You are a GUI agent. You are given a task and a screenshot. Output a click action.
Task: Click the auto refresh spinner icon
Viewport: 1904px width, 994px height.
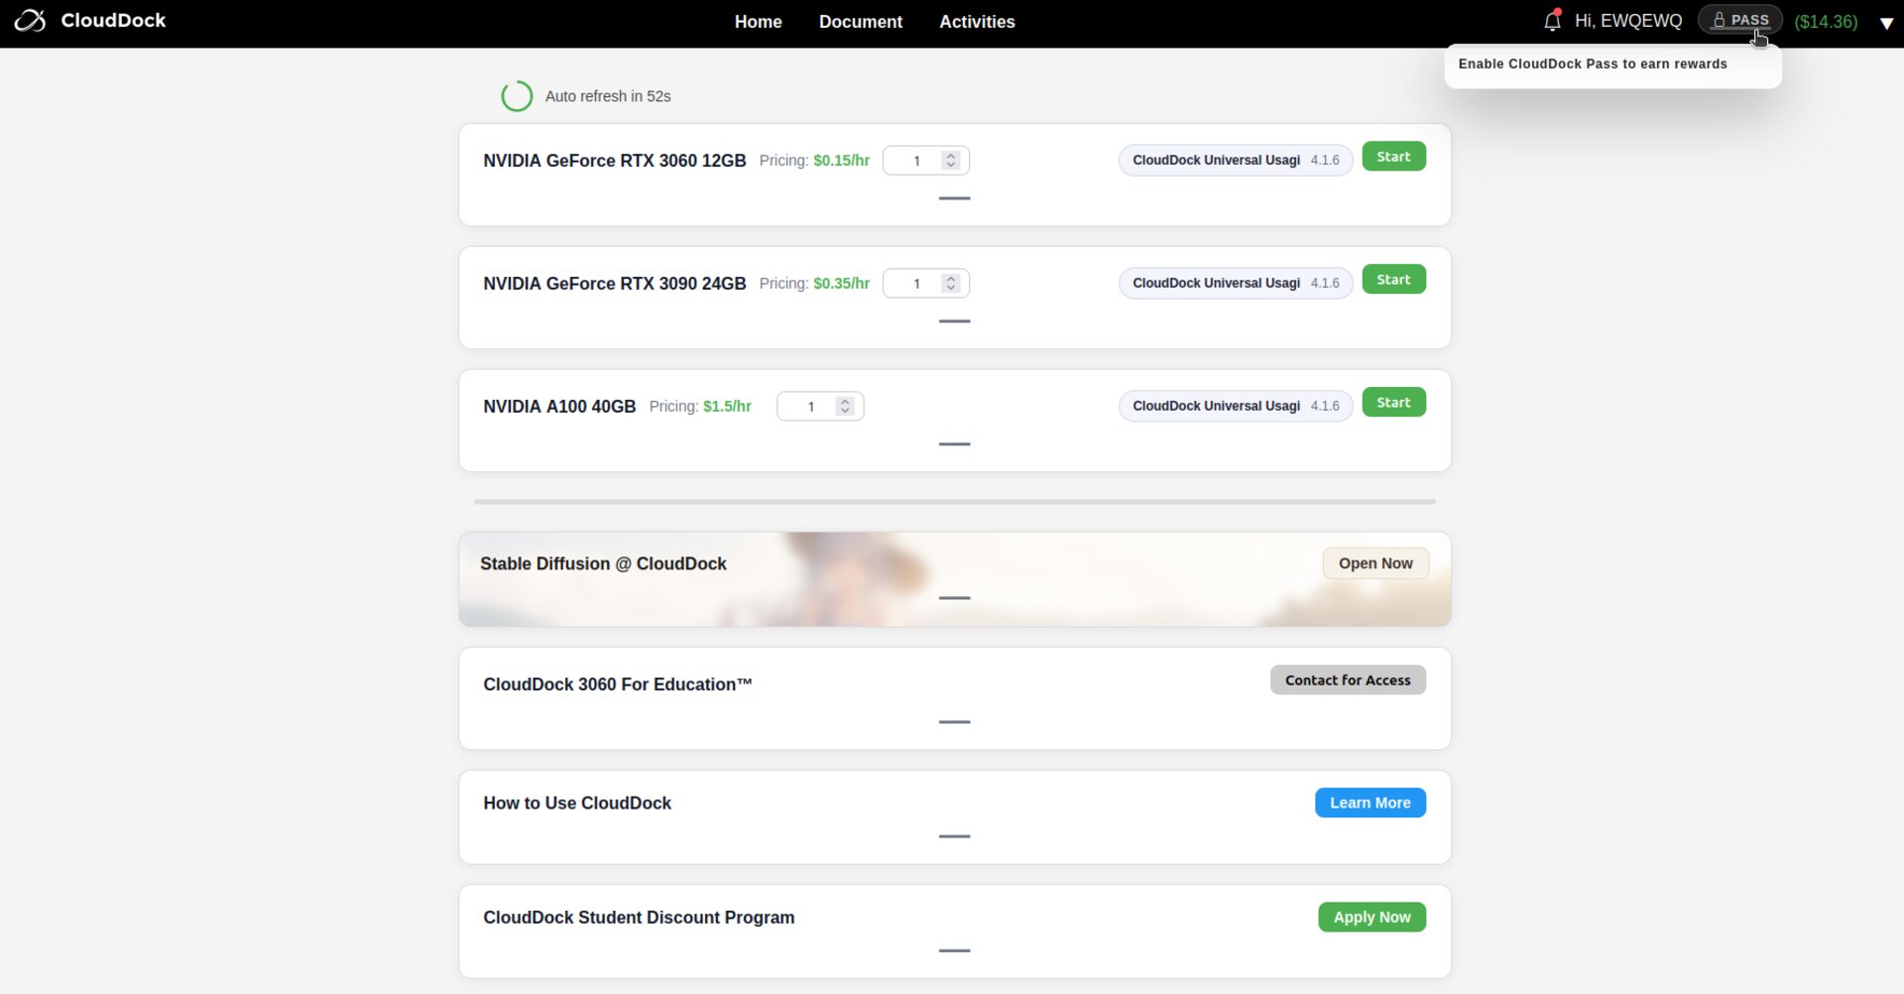(517, 96)
